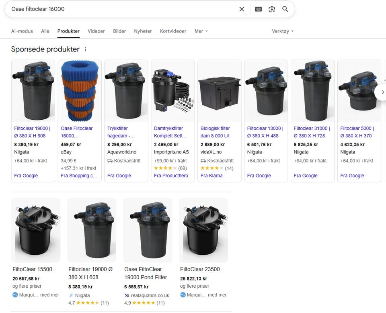
Task: Open the on-screen keyboard icon
Action: pos(258,9)
